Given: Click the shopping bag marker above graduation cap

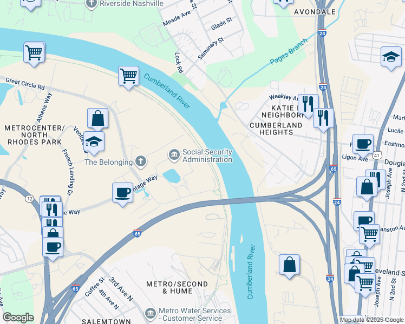Looking at the screenshot, I should (x=97, y=118).
